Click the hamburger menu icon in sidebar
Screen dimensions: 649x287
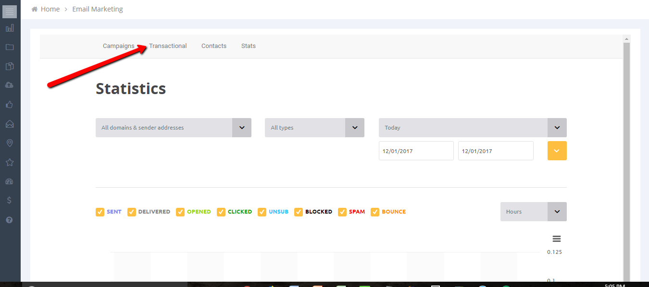tap(10, 12)
